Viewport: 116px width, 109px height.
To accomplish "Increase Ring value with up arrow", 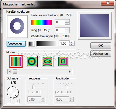I will [67, 29].
